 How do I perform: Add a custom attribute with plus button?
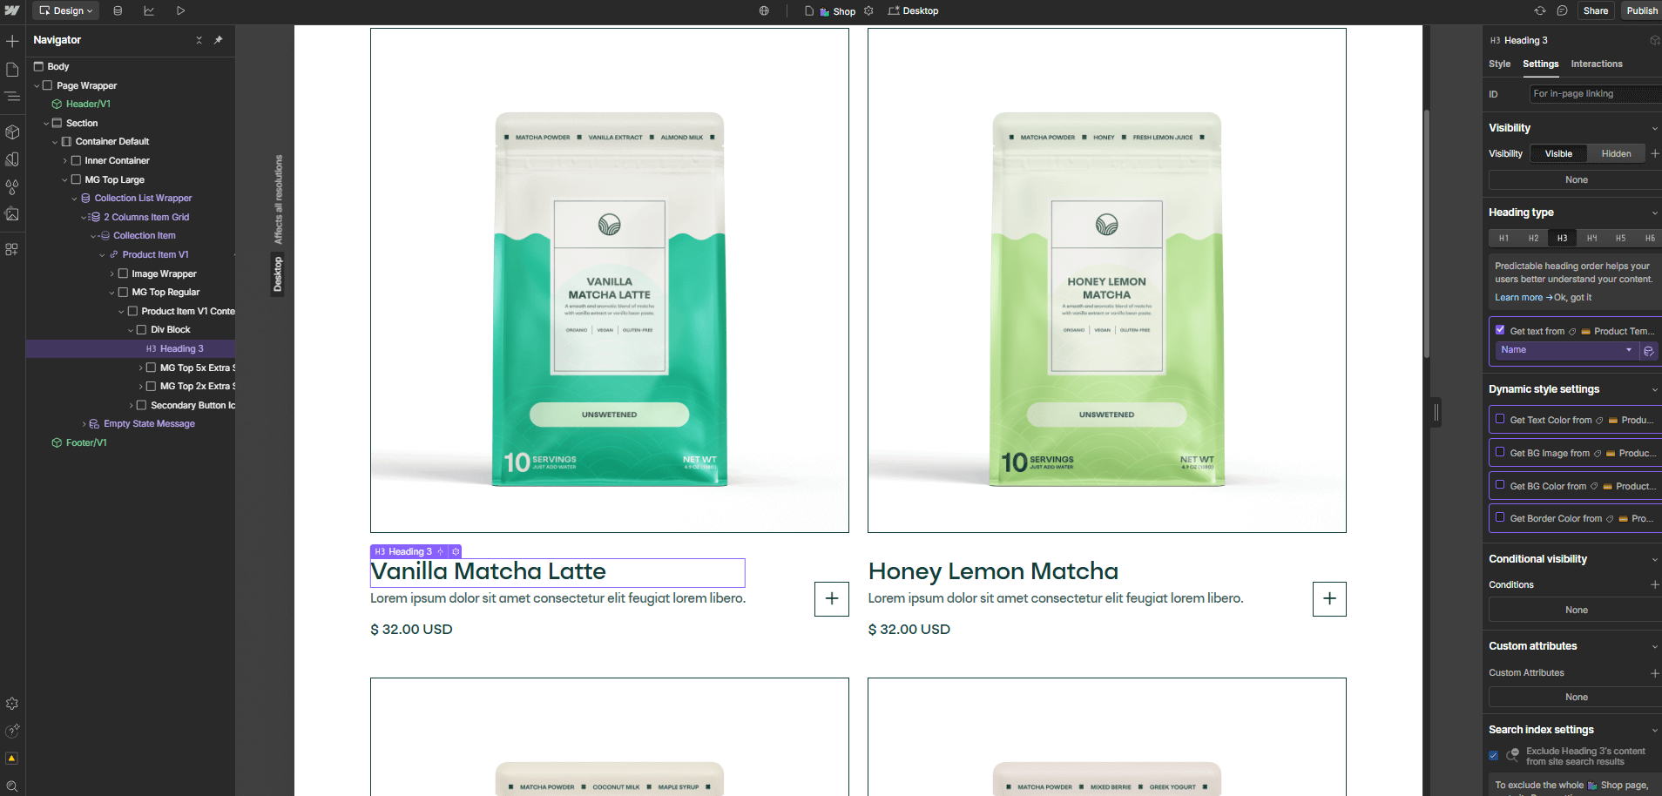point(1654,673)
